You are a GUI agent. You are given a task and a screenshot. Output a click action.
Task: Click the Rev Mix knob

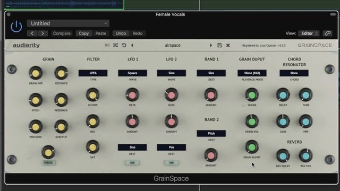point(306,156)
